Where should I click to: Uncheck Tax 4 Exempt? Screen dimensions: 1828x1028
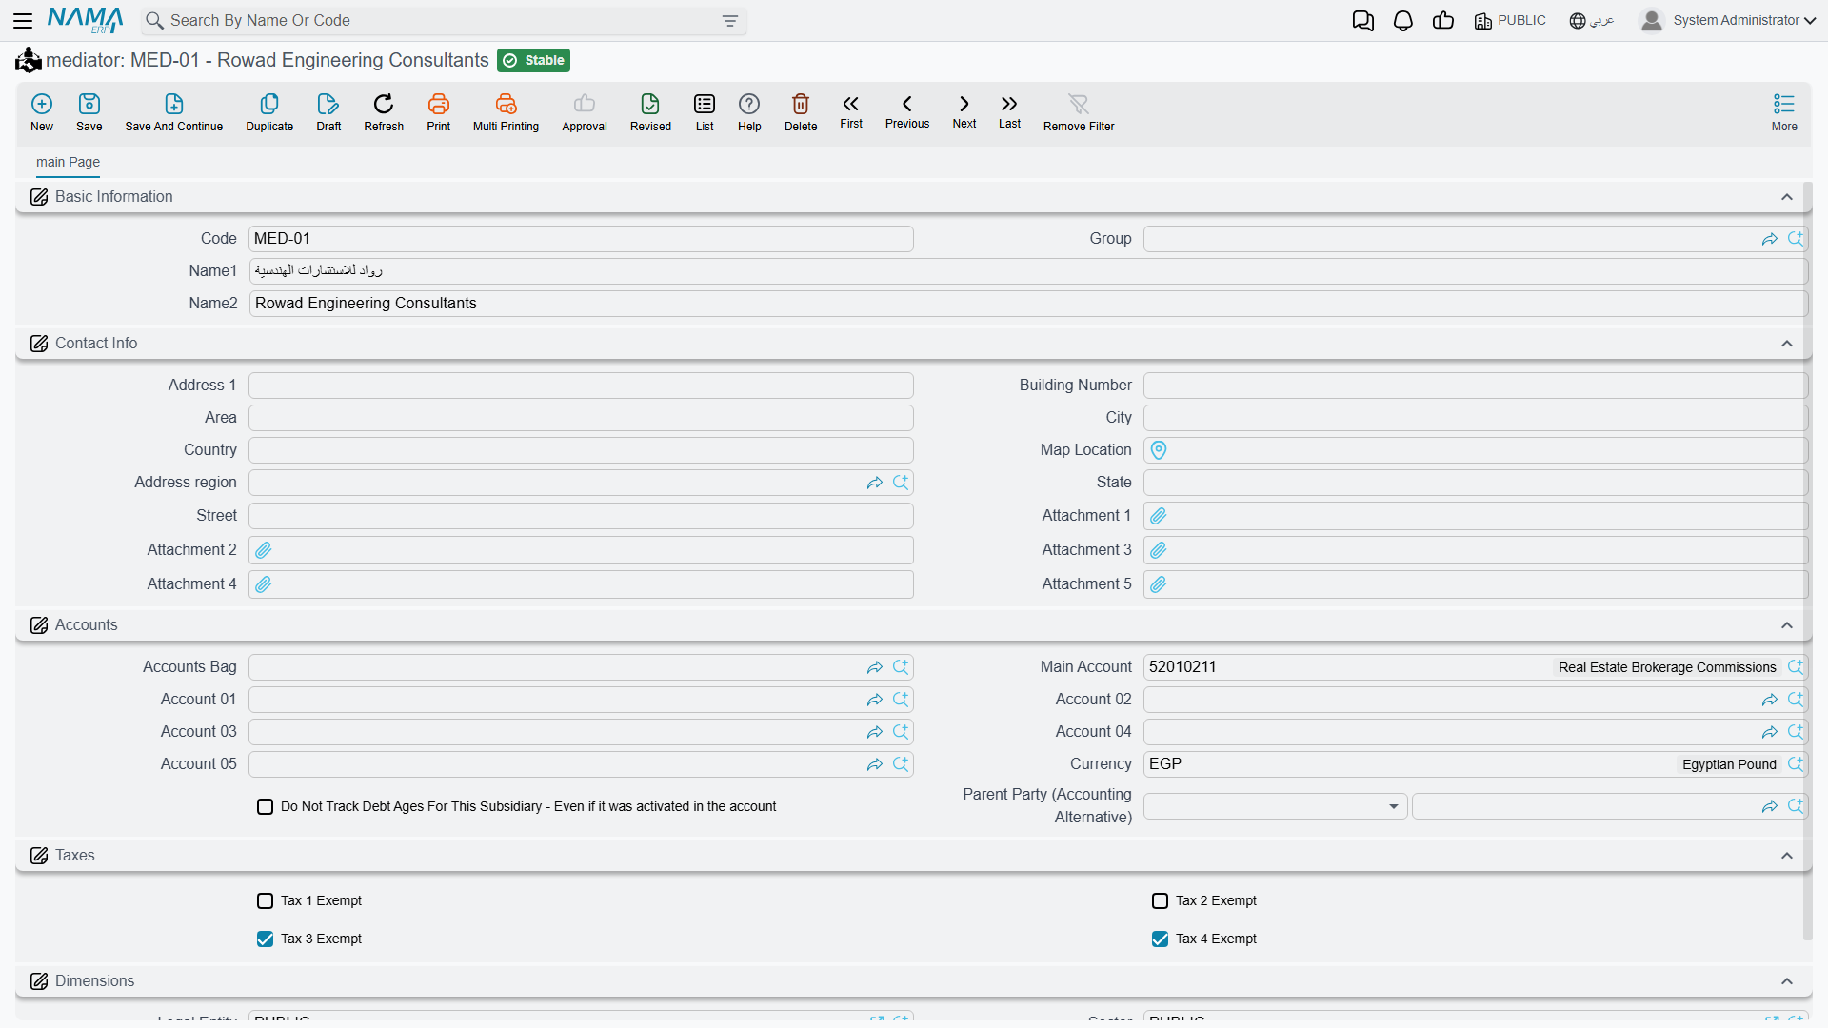[x=1161, y=939]
